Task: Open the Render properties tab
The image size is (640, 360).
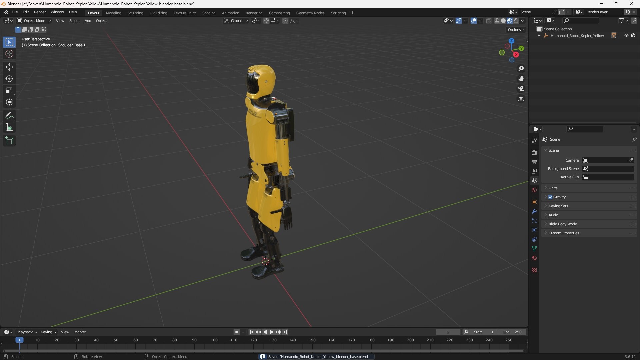Action: (534, 152)
